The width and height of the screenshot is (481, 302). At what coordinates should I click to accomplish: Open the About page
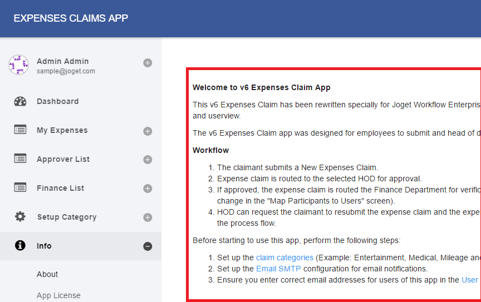47,274
